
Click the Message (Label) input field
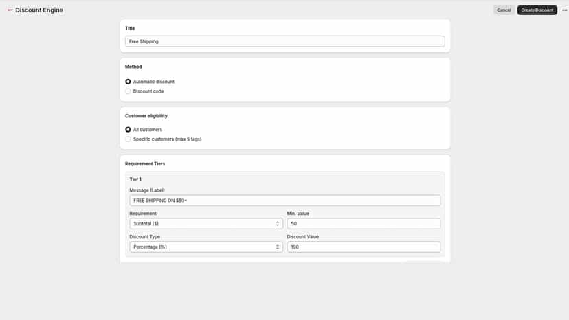coord(285,201)
